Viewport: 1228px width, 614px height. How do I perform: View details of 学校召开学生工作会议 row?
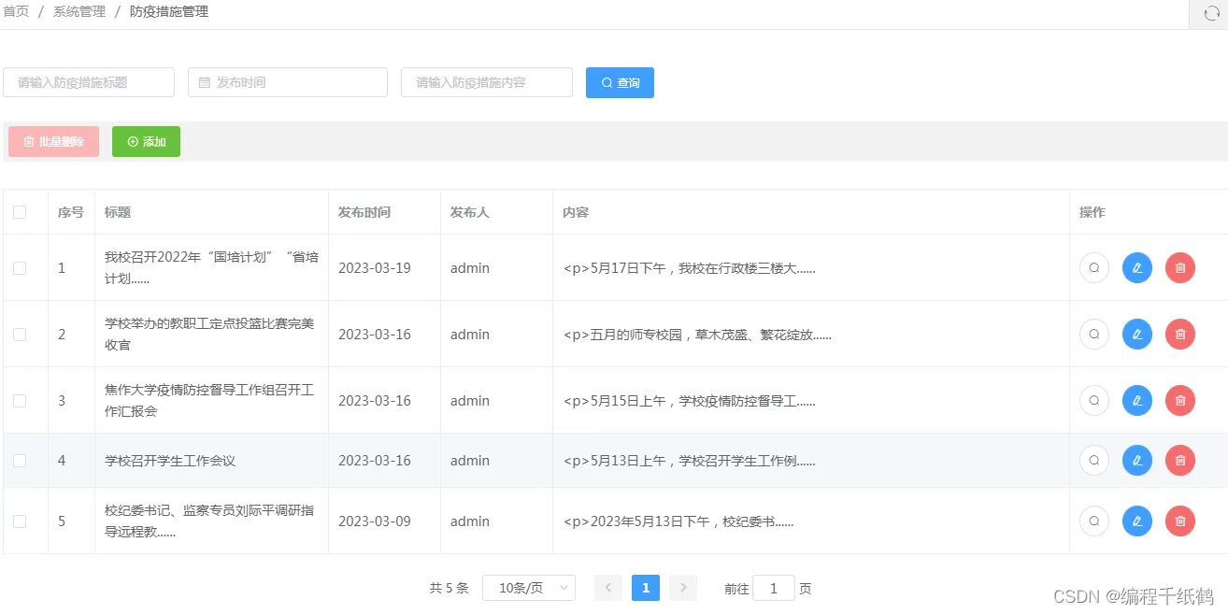1094,461
